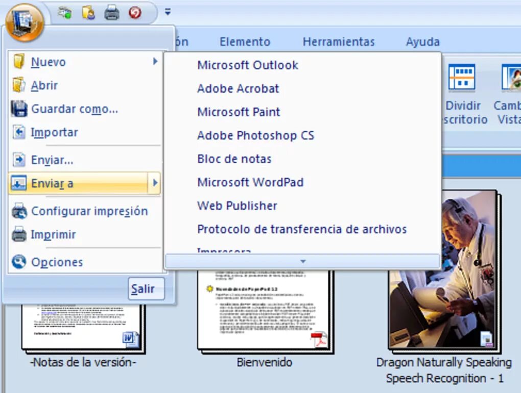
Task: Click the Importar arrow icon
Action: (19, 132)
